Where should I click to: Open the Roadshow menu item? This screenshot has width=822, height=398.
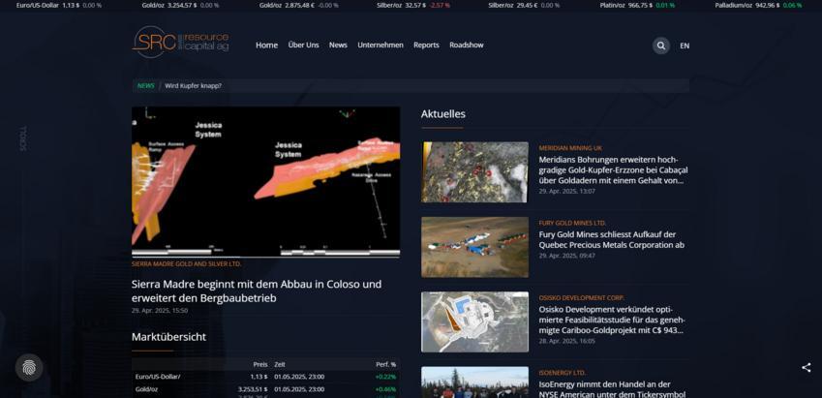point(467,46)
